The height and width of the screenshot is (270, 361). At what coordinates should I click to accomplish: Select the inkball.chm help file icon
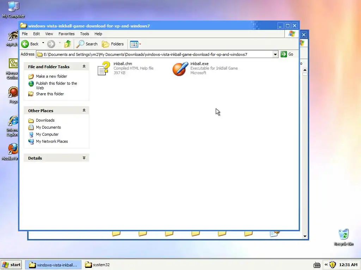click(x=104, y=69)
